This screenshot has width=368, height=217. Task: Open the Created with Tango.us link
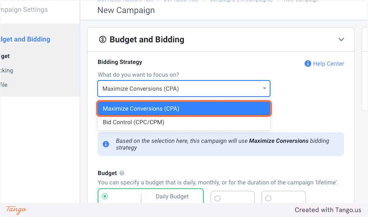[x=328, y=210]
